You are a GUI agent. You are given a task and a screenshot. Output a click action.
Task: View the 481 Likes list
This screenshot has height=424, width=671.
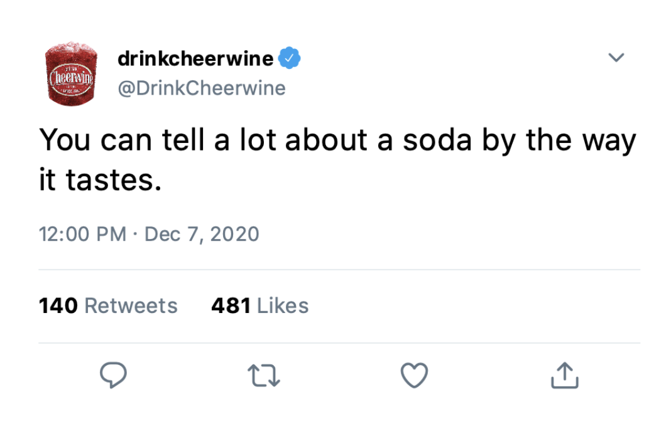(x=260, y=306)
